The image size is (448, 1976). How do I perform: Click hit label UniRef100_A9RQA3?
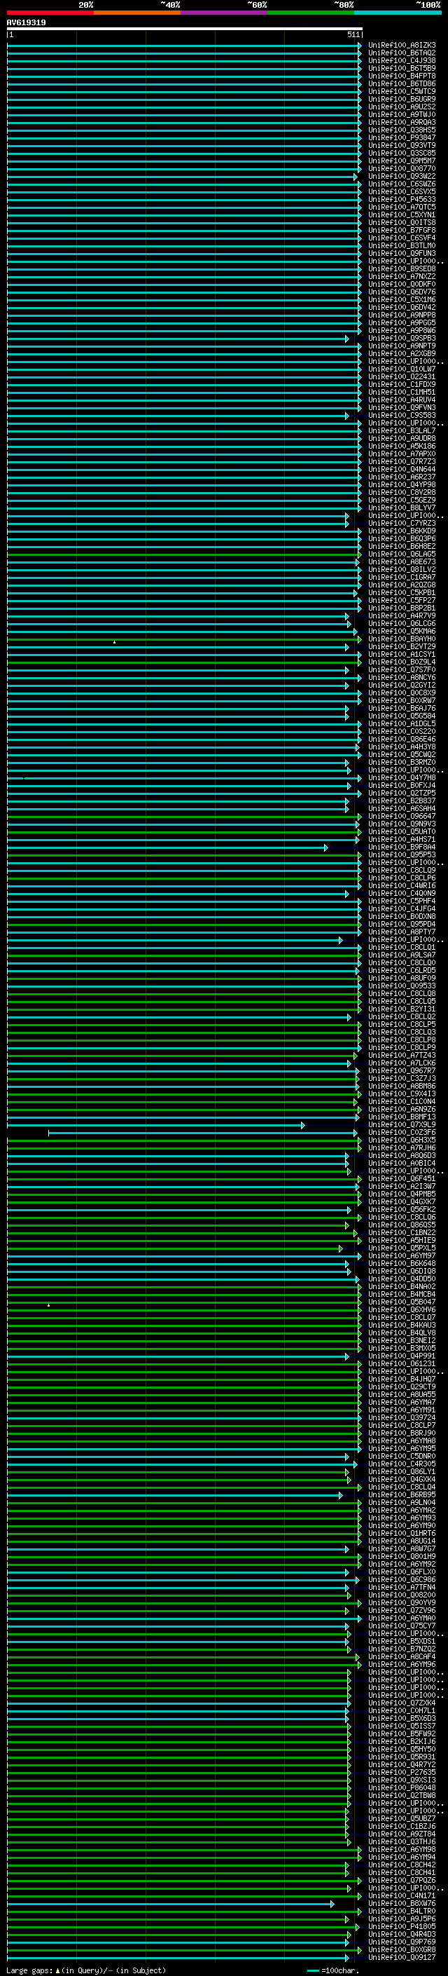pyautogui.click(x=402, y=122)
